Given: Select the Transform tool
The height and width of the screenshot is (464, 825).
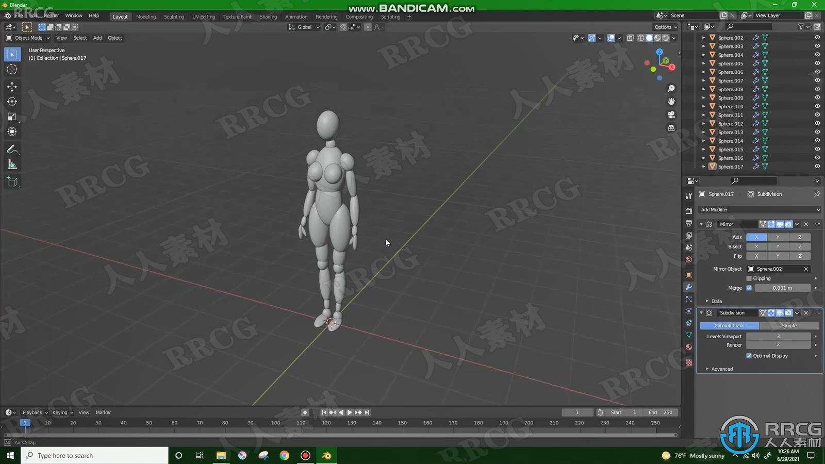Looking at the screenshot, I should [12, 131].
